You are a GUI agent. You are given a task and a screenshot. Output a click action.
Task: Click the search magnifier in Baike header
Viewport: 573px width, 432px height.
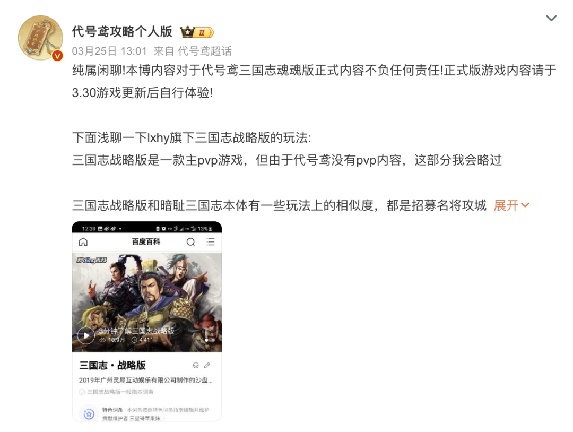point(191,242)
